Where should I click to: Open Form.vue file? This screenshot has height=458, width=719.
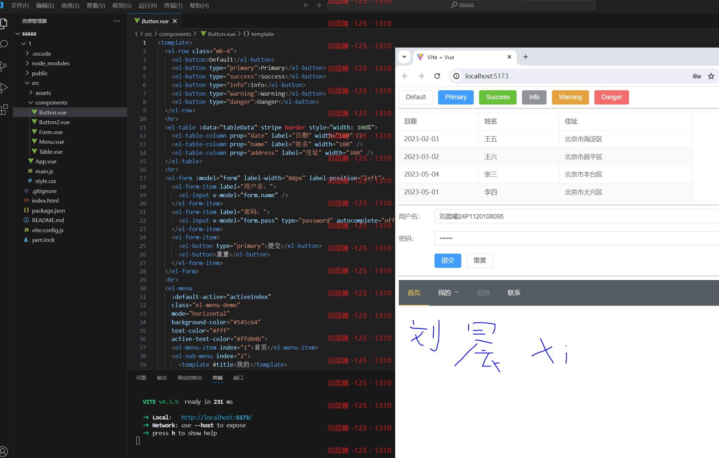click(x=51, y=132)
